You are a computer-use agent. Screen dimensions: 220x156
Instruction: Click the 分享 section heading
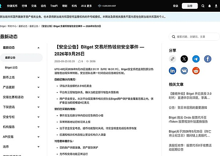(172, 51)
